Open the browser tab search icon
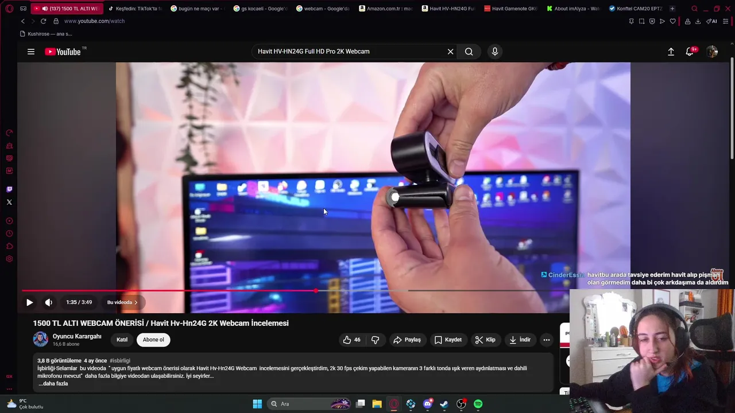This screenshot has height=413, width=735. 695,9
